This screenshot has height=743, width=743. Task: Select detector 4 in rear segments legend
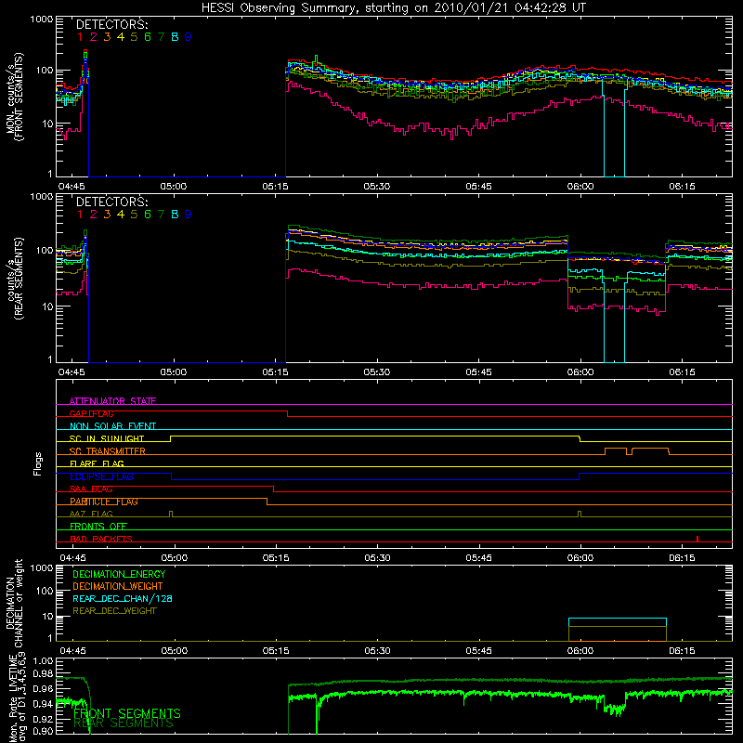point(121,215)
